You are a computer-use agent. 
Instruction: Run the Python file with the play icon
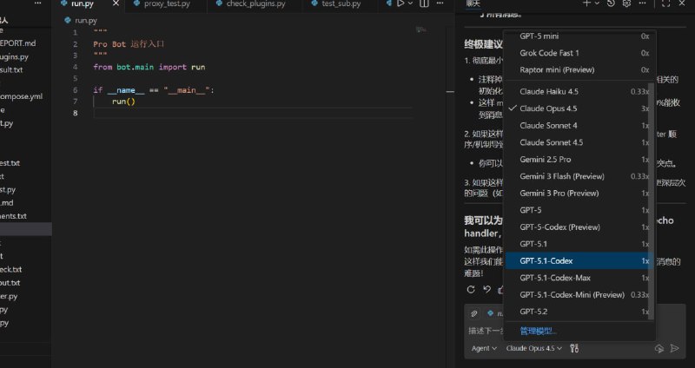400,3
